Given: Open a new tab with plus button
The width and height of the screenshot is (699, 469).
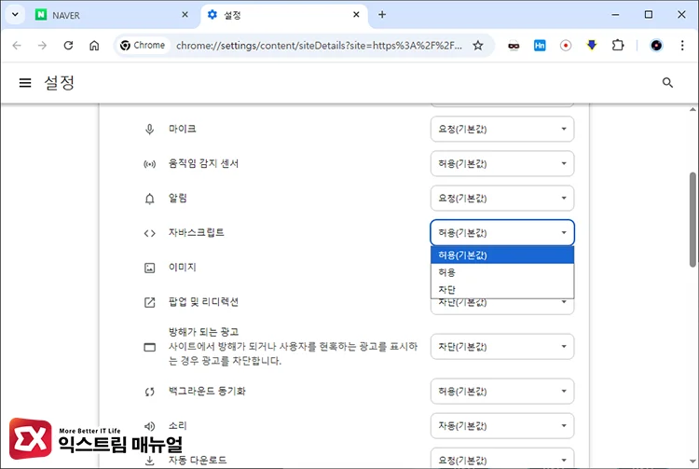Looking at the screenshot, I should tap(382, 15).
